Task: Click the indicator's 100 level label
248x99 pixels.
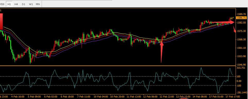Action: point(239,77)
